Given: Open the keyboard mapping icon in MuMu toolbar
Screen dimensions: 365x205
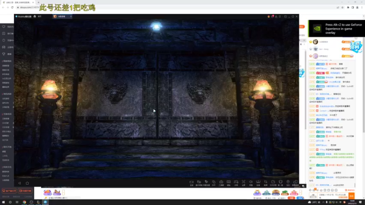Looking at the screenshot, I should tap(229, 183).
